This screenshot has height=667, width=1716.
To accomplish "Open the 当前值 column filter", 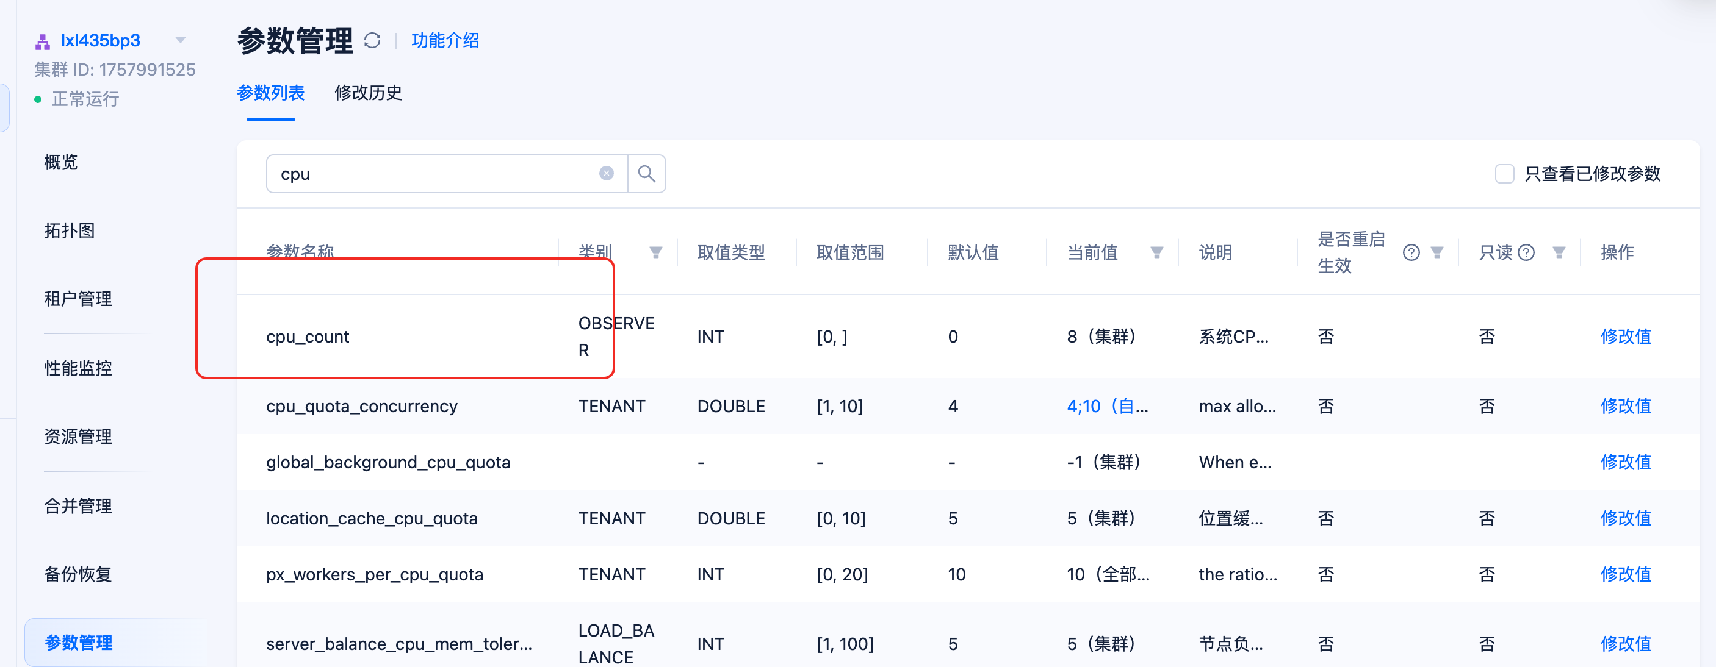I will pyautogui.click(x=1156, y=252).
